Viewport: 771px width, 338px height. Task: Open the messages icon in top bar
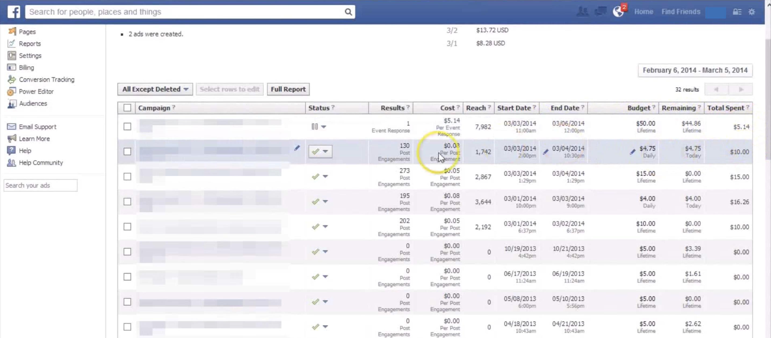[600, 12]
